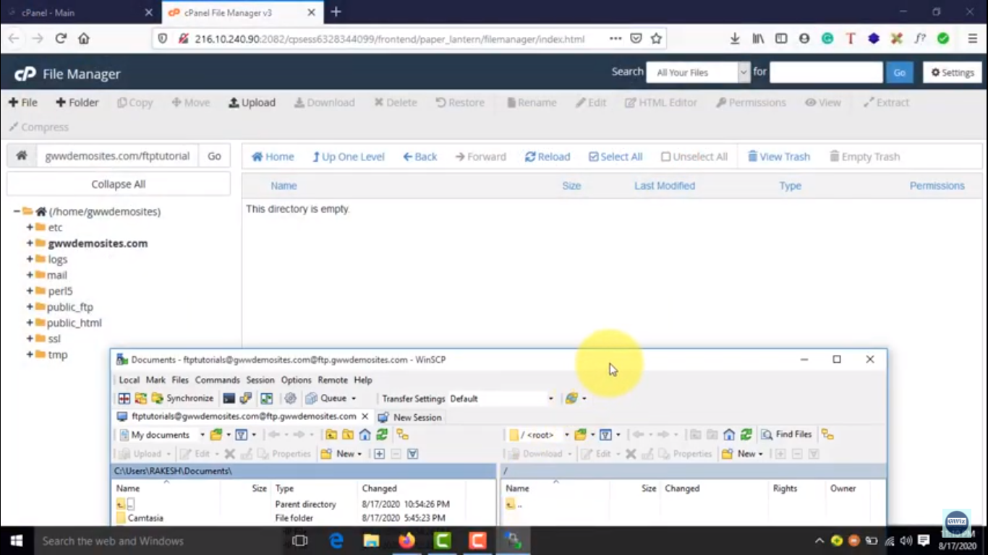Viewport: 988px width, 555px height.
Task: Refresh the local panel in WinSCP
Action: pyautogui.click(x=382, y=435)
